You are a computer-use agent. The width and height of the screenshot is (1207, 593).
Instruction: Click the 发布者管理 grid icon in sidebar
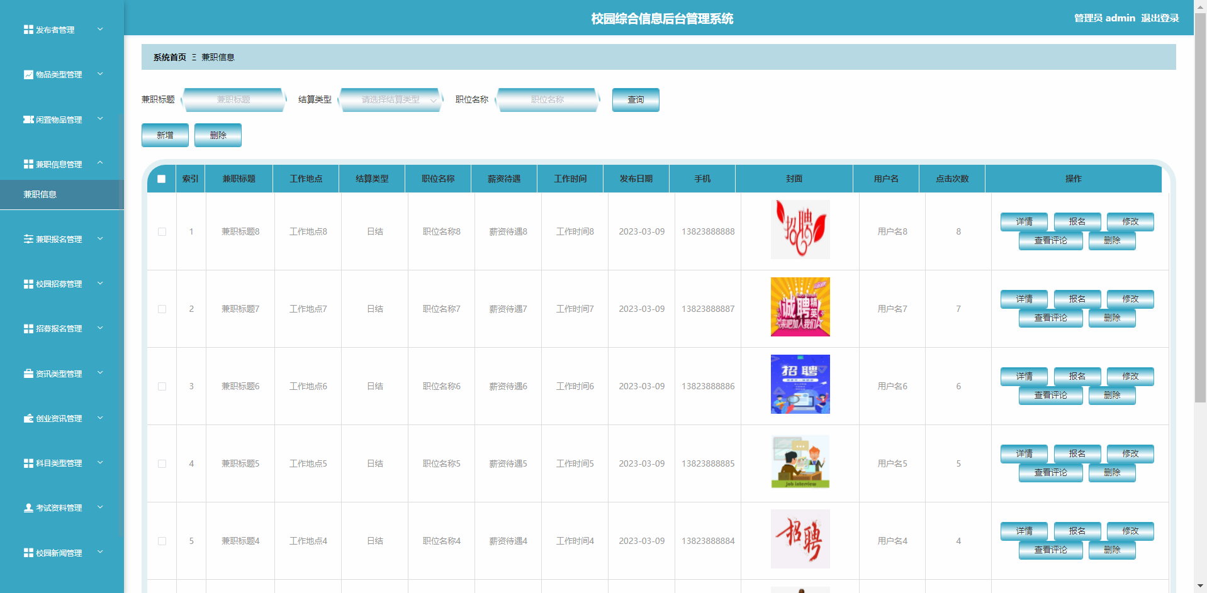[x=28, y=30]
